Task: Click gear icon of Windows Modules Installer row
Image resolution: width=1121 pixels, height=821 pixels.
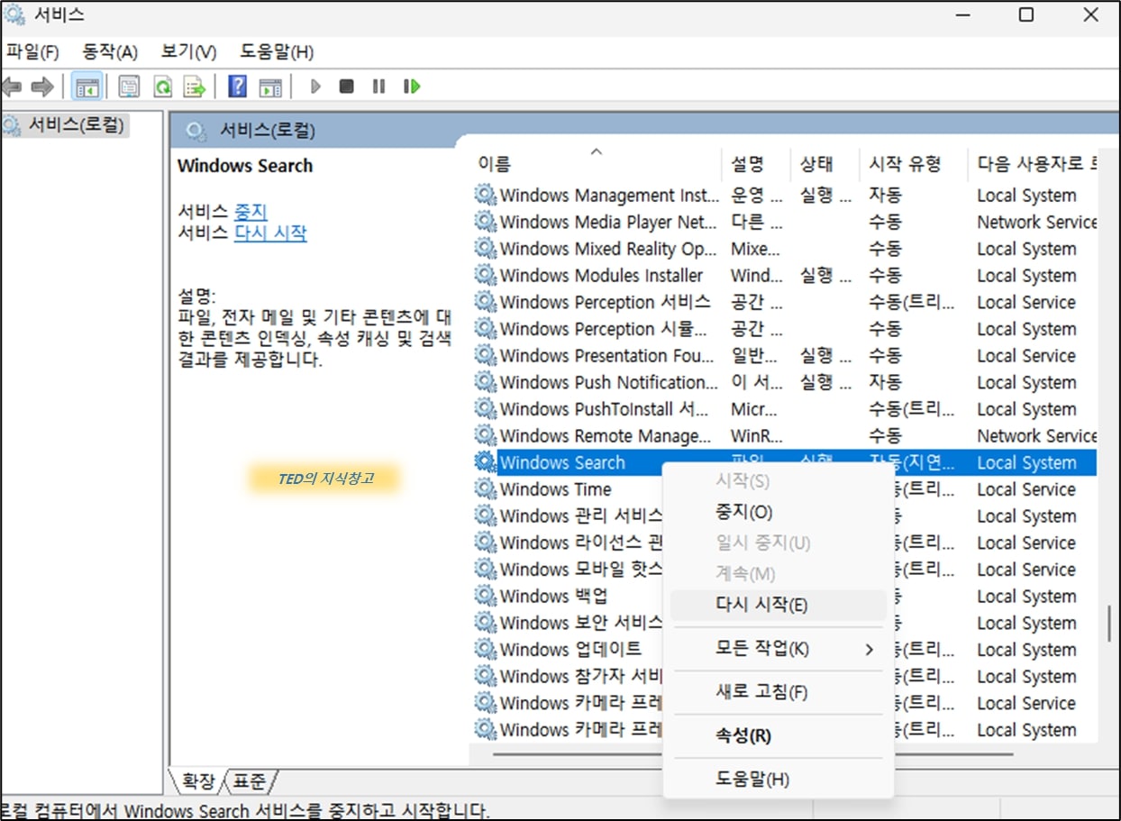Action: tap(486, 275)
